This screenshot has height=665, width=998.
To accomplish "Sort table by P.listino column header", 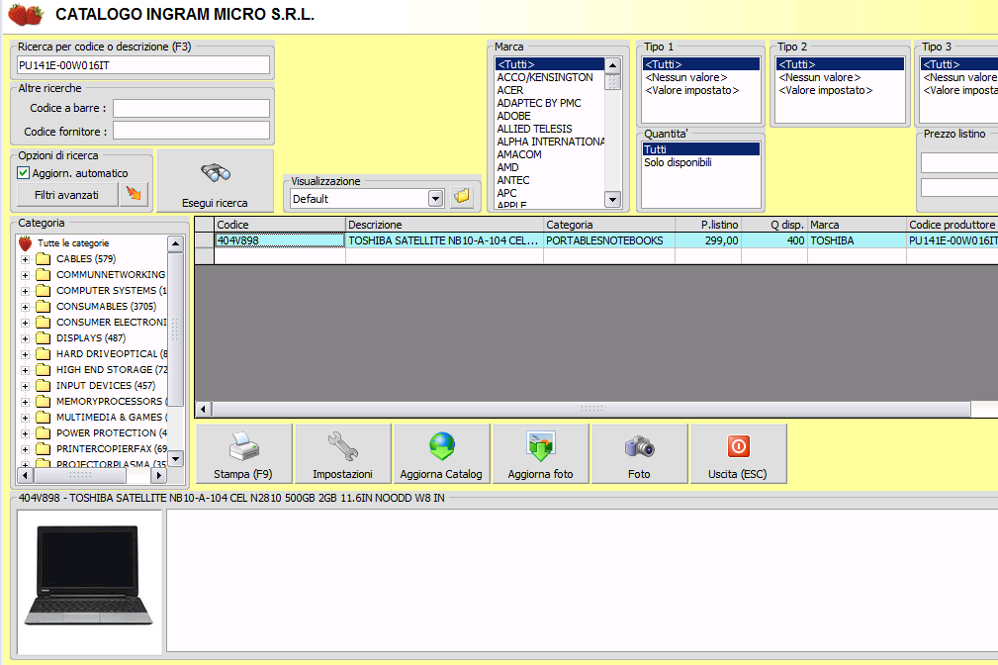I will point(708,225).
